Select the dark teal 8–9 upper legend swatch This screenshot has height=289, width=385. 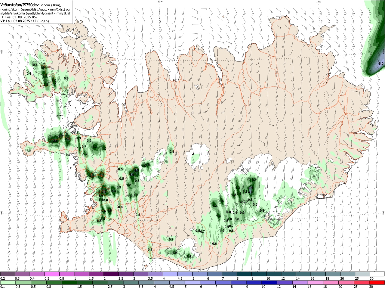coord(244,274)
